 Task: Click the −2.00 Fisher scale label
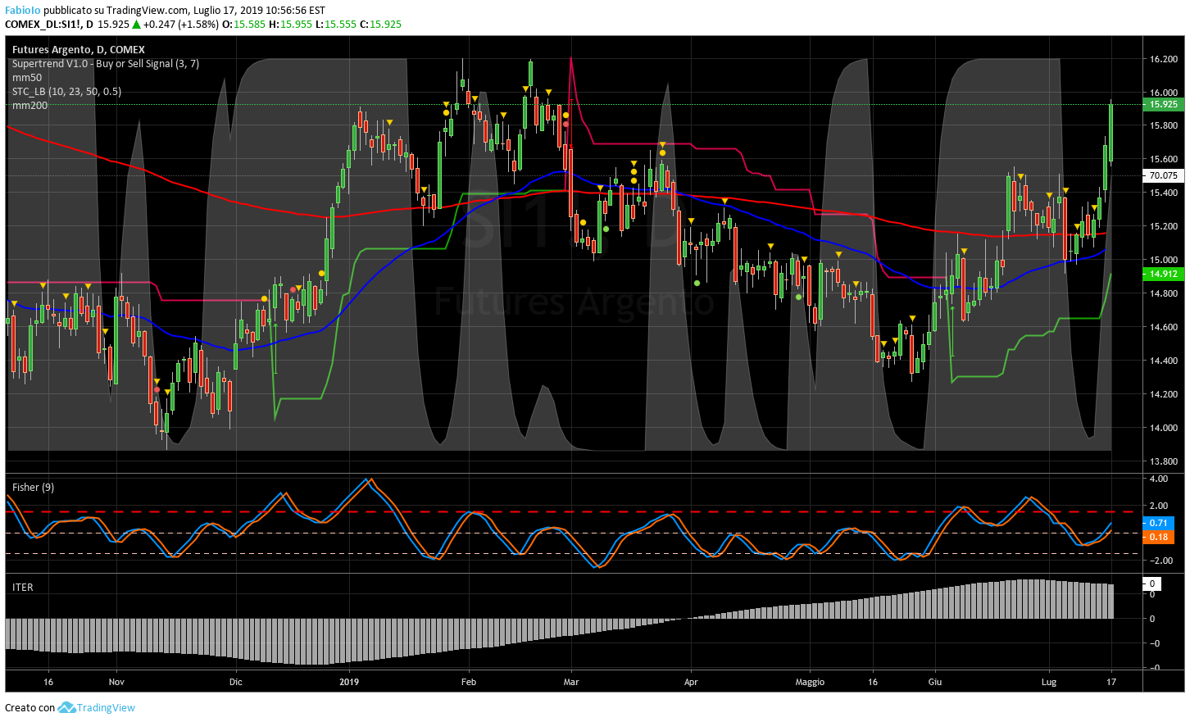click(1161, 561)
